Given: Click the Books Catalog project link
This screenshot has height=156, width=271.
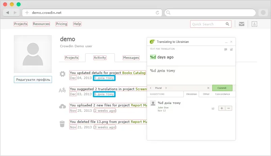Looking at the screenshot, I should coord(134,73).
